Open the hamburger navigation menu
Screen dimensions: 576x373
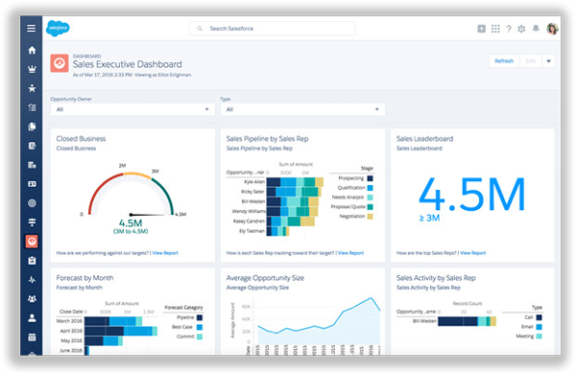pyautogui.click(x=32, y=28)
